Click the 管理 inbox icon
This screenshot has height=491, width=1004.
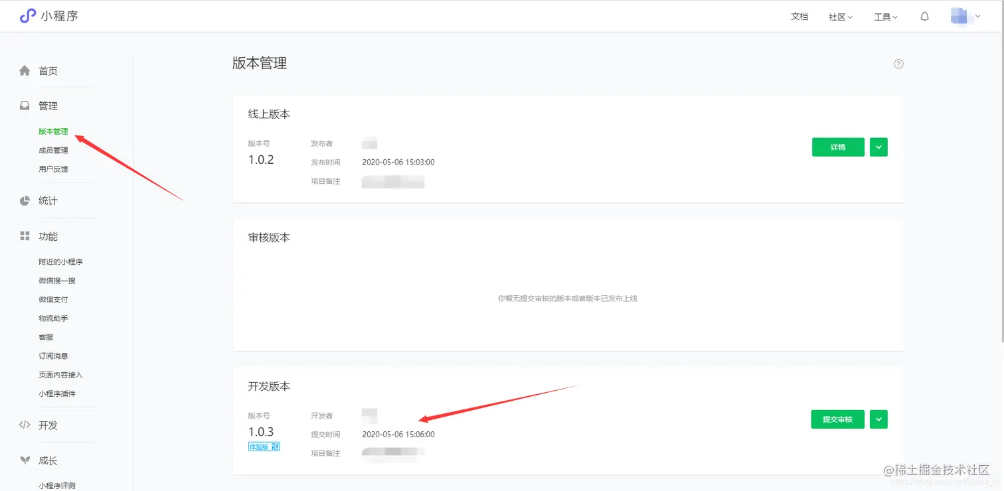pos(25,105)
